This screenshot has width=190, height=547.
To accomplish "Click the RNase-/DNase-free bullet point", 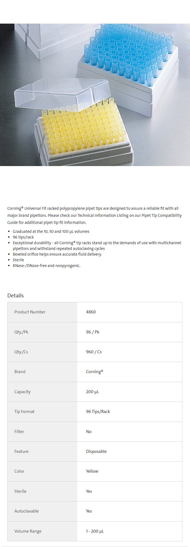I will 46,266.
